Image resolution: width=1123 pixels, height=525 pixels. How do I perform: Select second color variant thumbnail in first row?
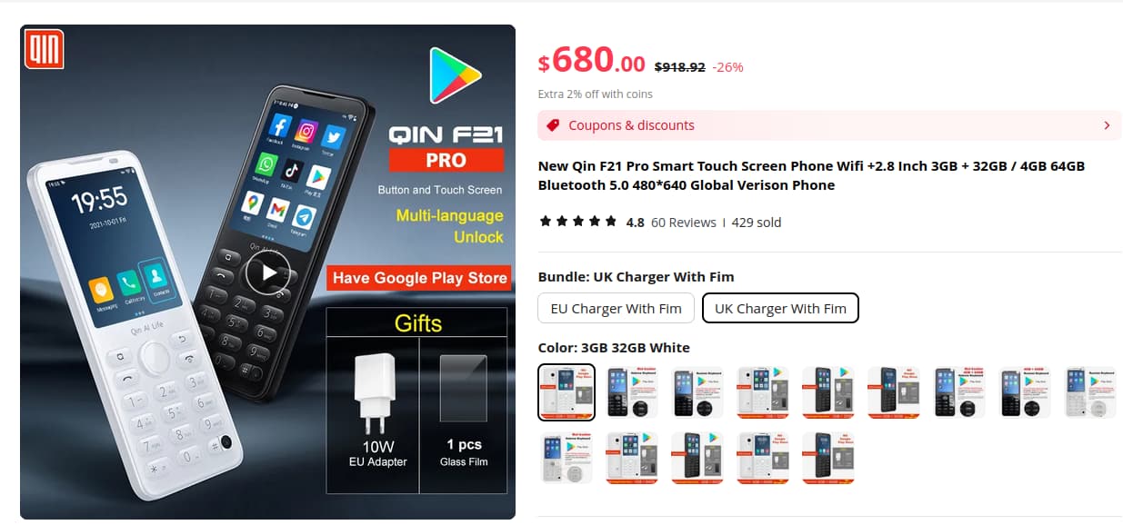(x=632, y=392)
